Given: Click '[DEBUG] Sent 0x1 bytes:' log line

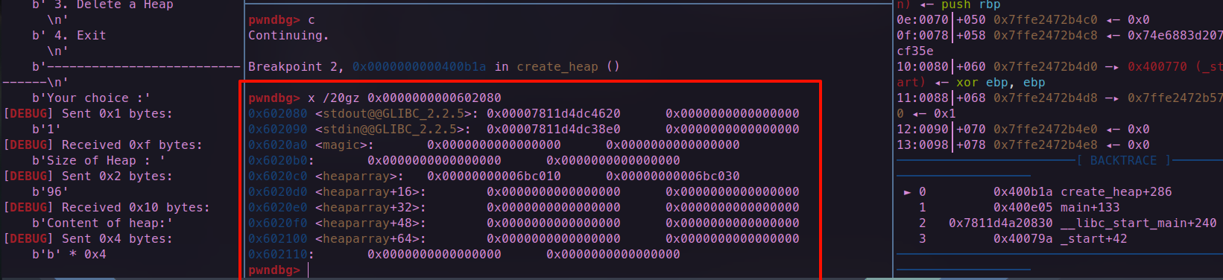Looking at the screenshot, I should click(x=88, y=113).
